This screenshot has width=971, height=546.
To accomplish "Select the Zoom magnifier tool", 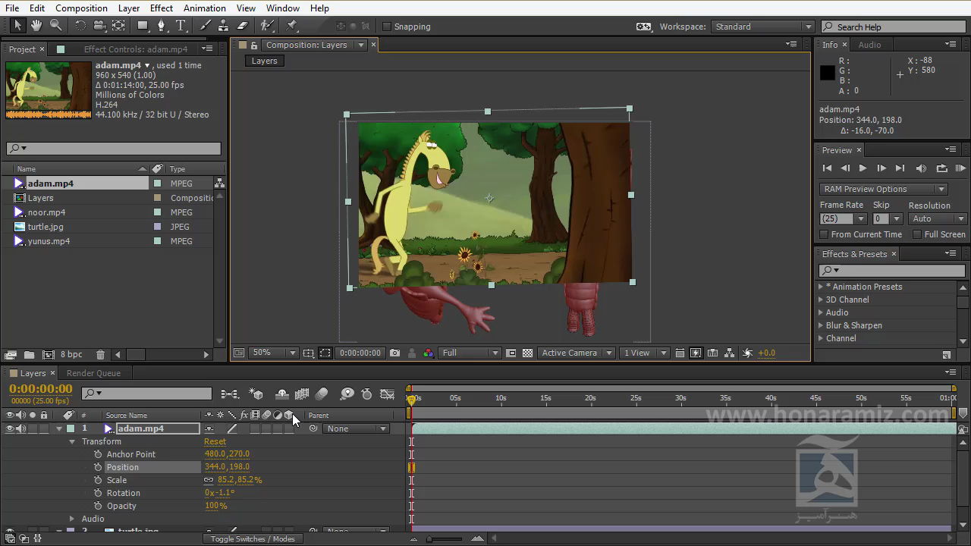I will point(55,26).
